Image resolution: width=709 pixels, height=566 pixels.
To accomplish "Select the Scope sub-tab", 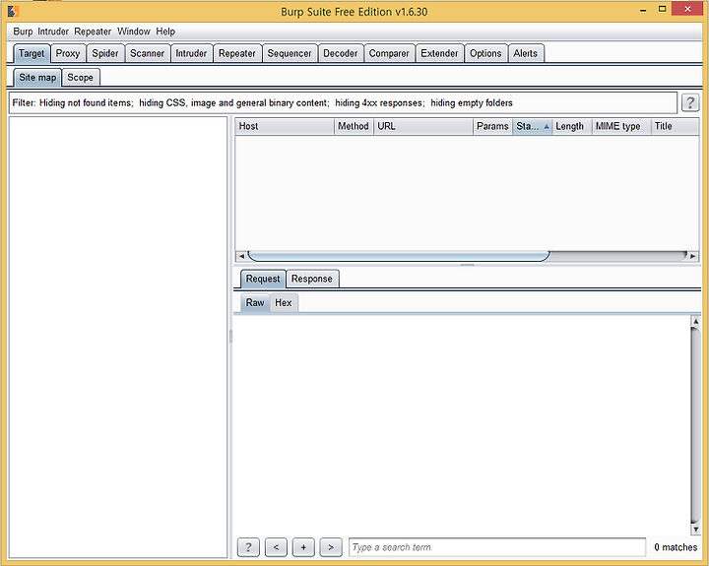I will 81,78.
